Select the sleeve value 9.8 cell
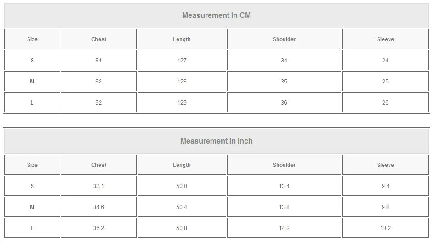434x243 pixels. tap(385, 207)
